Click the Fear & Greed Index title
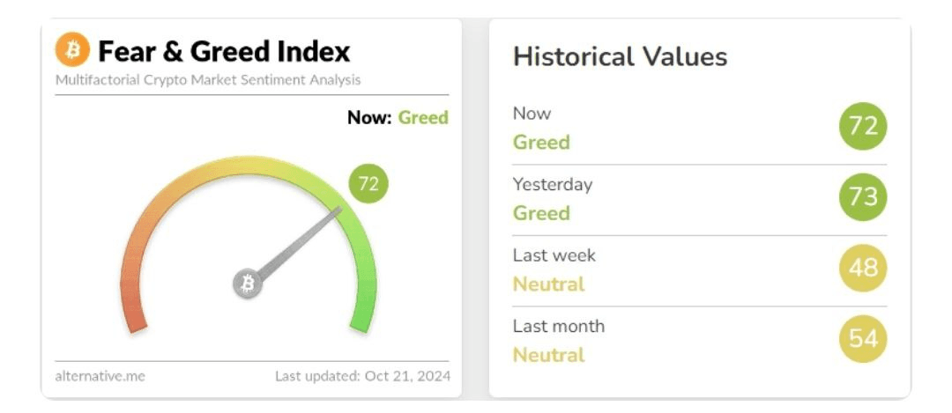 [224, 52]
